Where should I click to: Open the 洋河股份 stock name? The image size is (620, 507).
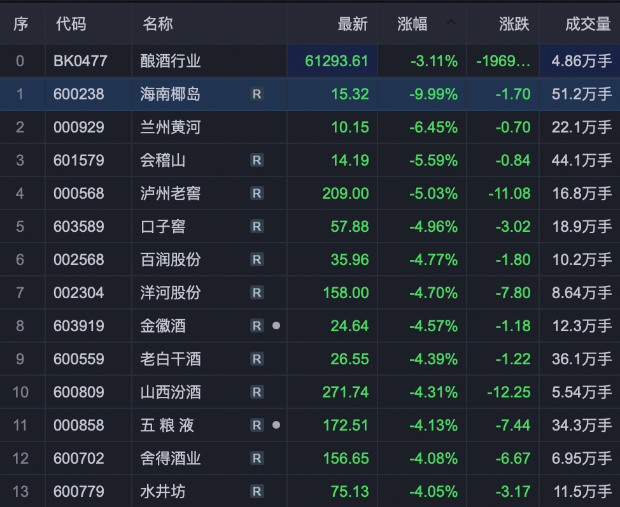point(171,293)
